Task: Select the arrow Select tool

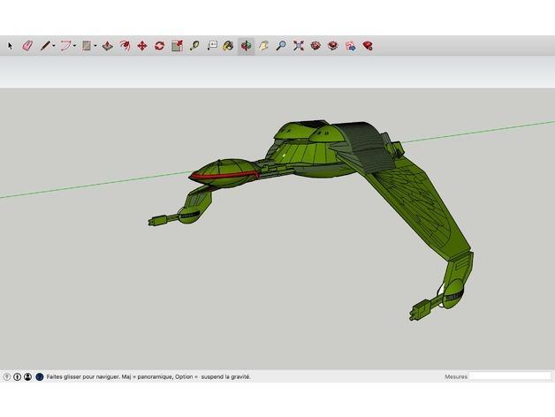Action: 10,46
